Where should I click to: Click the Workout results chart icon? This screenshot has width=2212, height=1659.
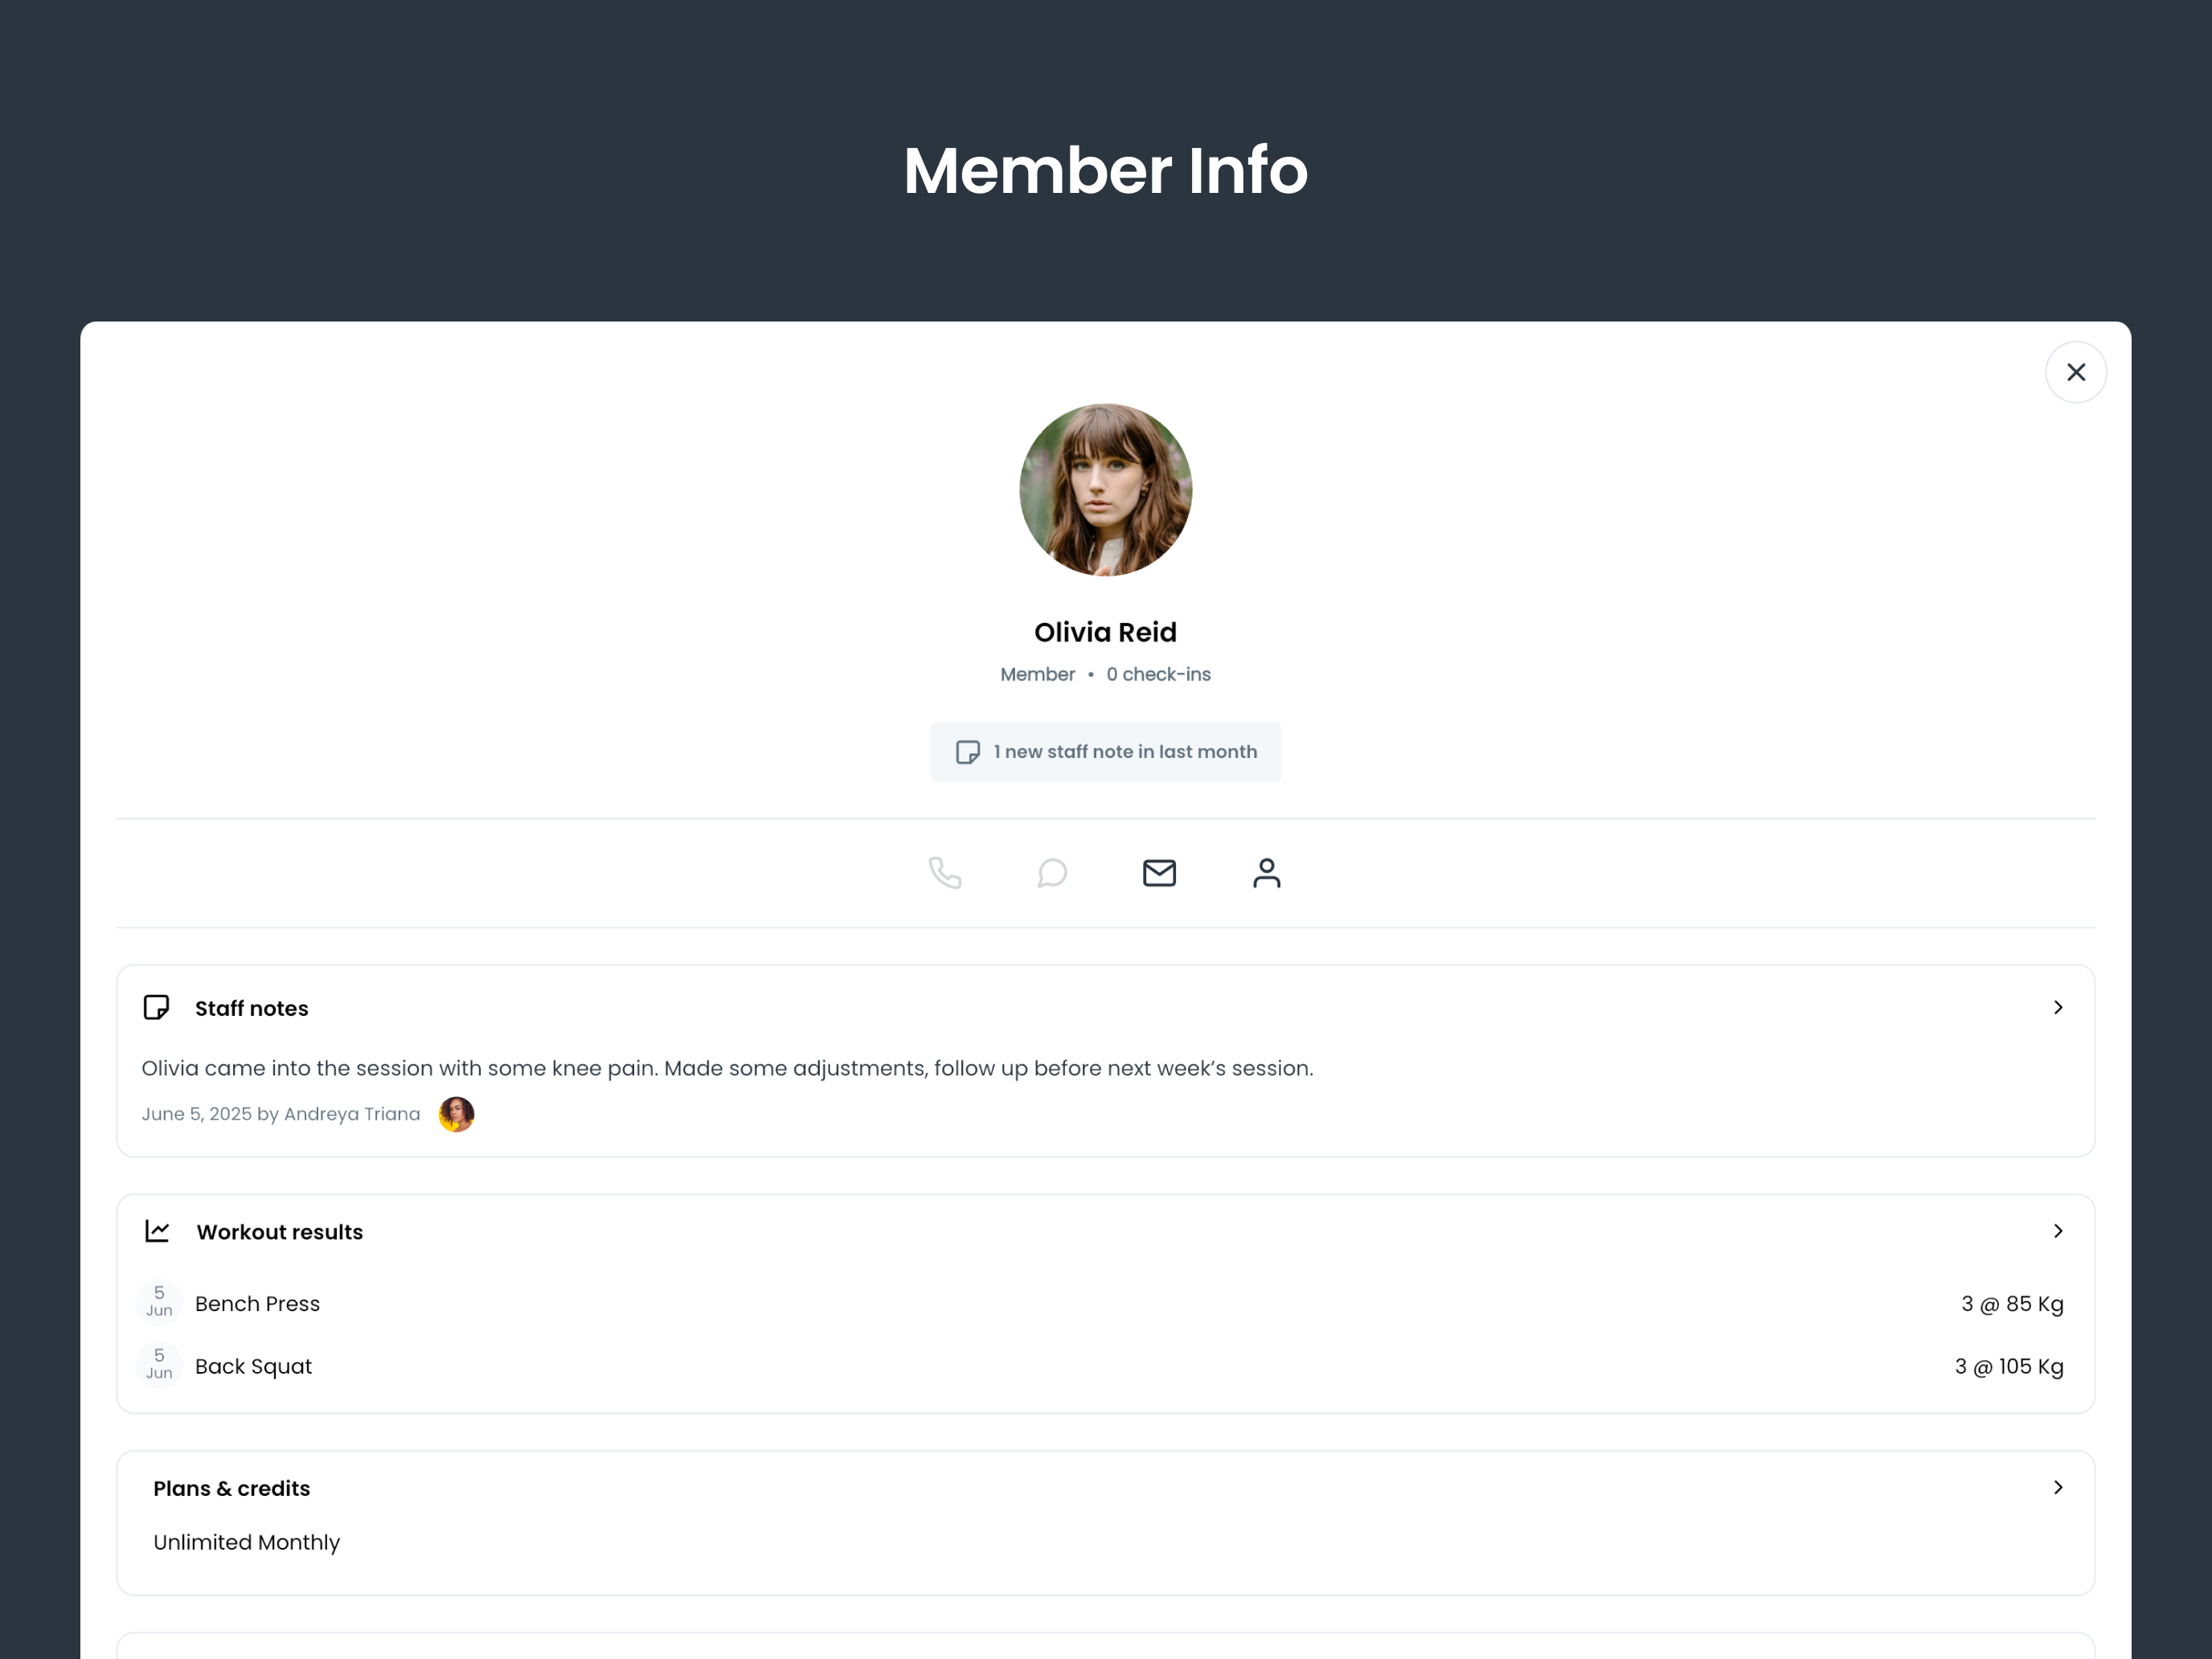pyautogui.click(x=157, y=1231)
